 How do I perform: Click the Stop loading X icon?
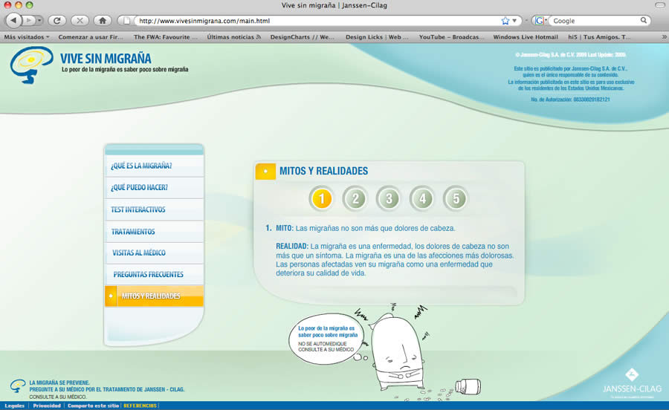(80, 20)
